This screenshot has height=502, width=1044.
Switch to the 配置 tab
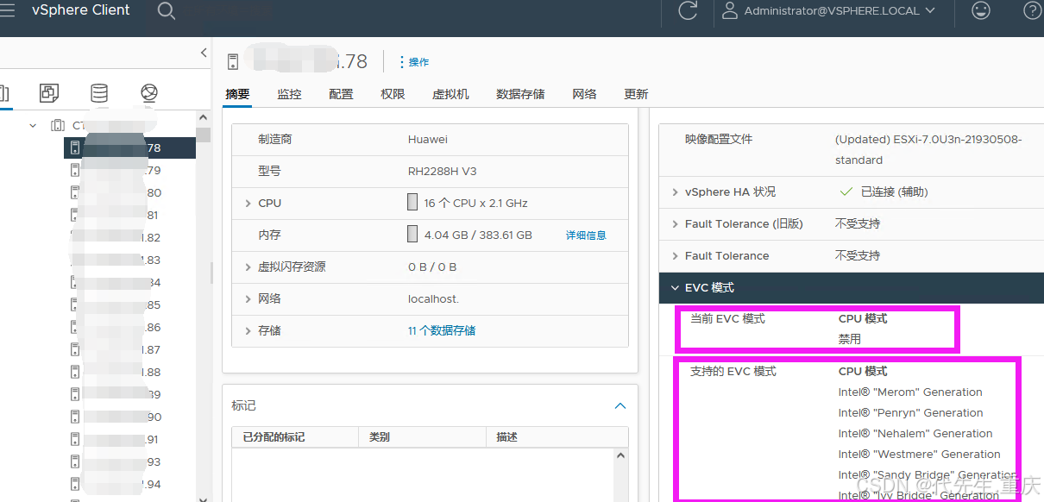pos(341,94)
